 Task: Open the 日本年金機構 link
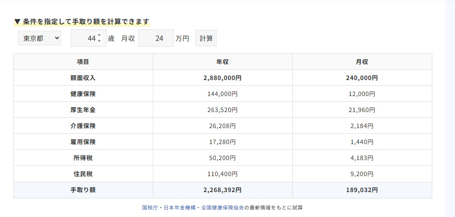click(179, 208)
